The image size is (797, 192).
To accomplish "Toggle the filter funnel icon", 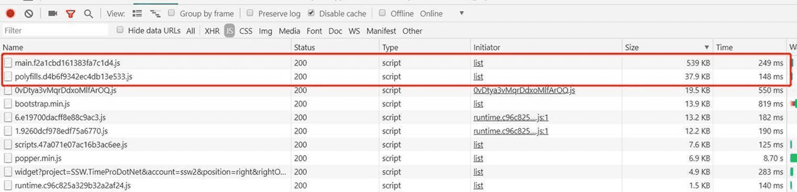I will point(71,14).
